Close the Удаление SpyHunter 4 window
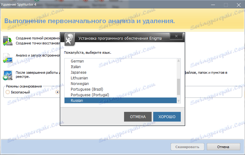The image size is (245, 155). point(239,5)
